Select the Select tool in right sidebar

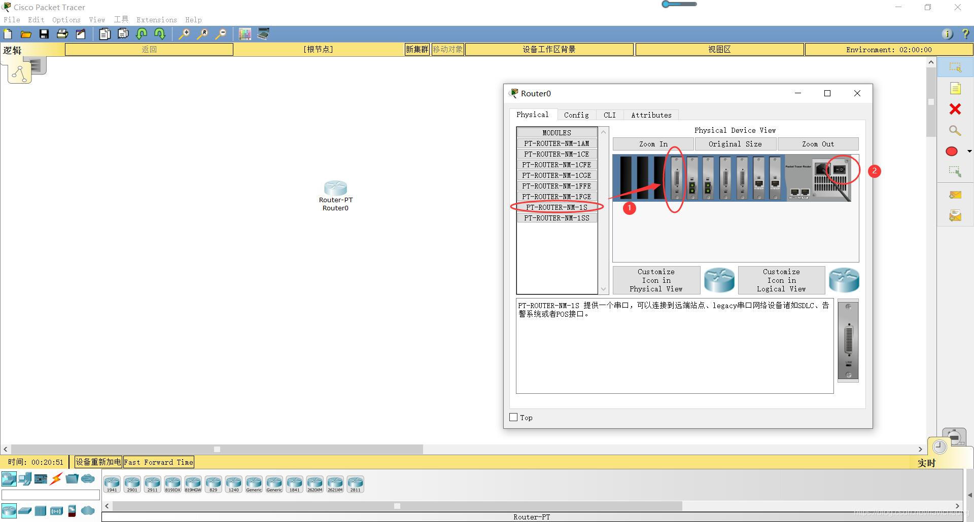pos(955,67)
